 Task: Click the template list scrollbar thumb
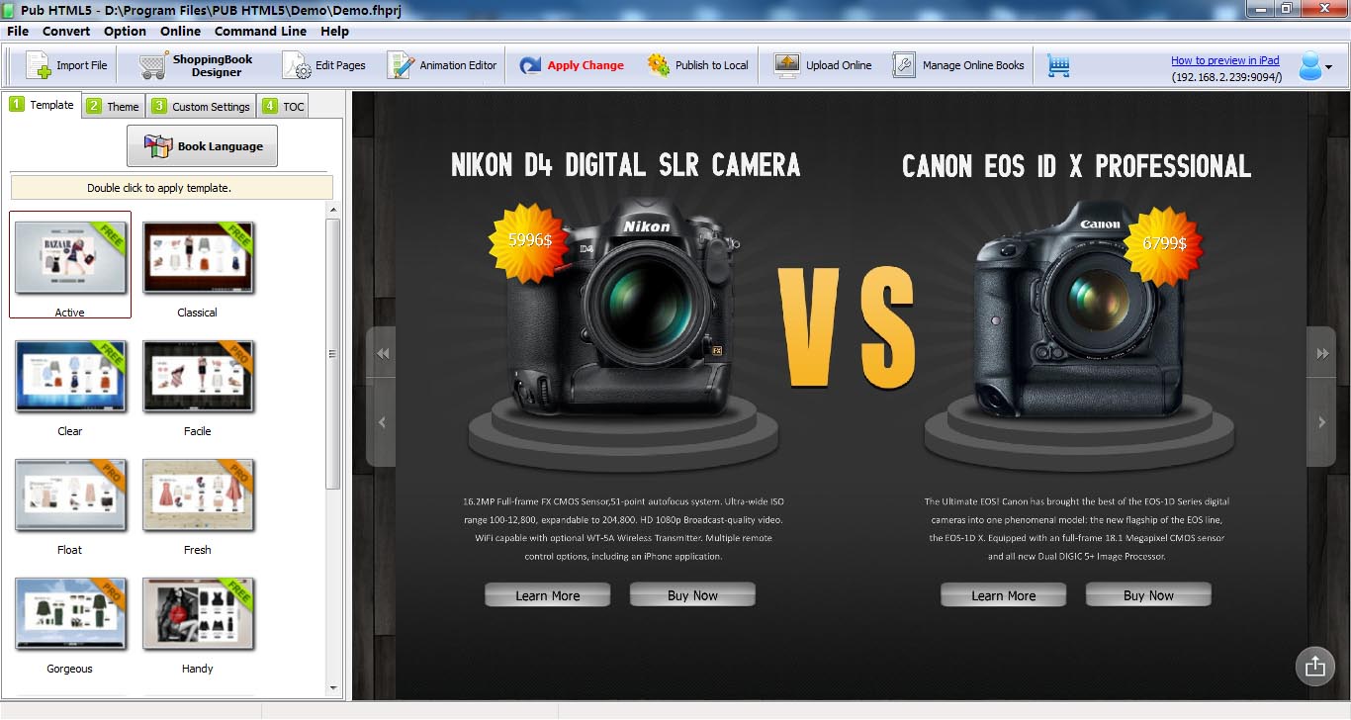click(x=333, y=354)
